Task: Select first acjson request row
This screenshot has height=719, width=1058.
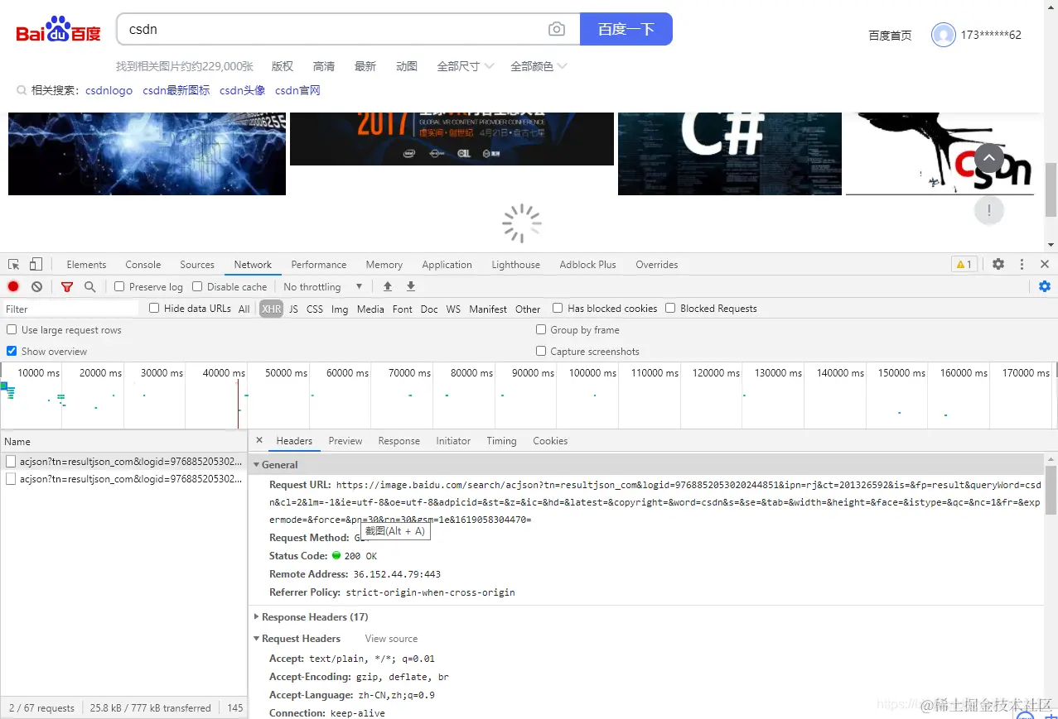Action: point(124,461)
